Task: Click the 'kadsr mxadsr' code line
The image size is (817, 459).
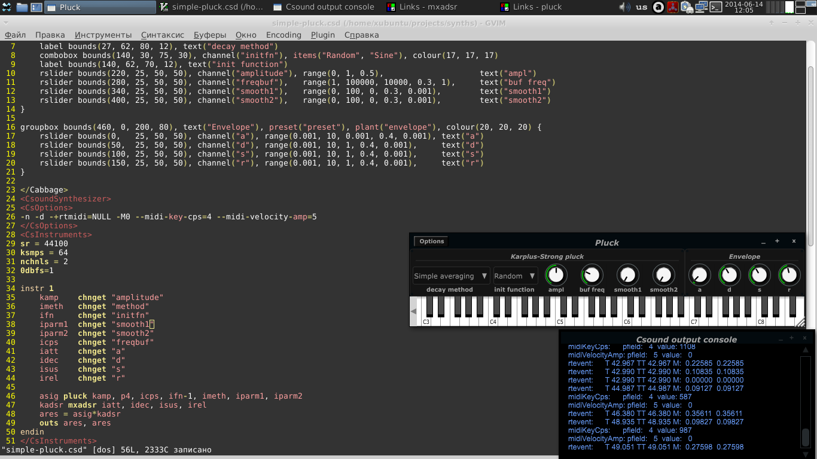Action: point(123,405)
